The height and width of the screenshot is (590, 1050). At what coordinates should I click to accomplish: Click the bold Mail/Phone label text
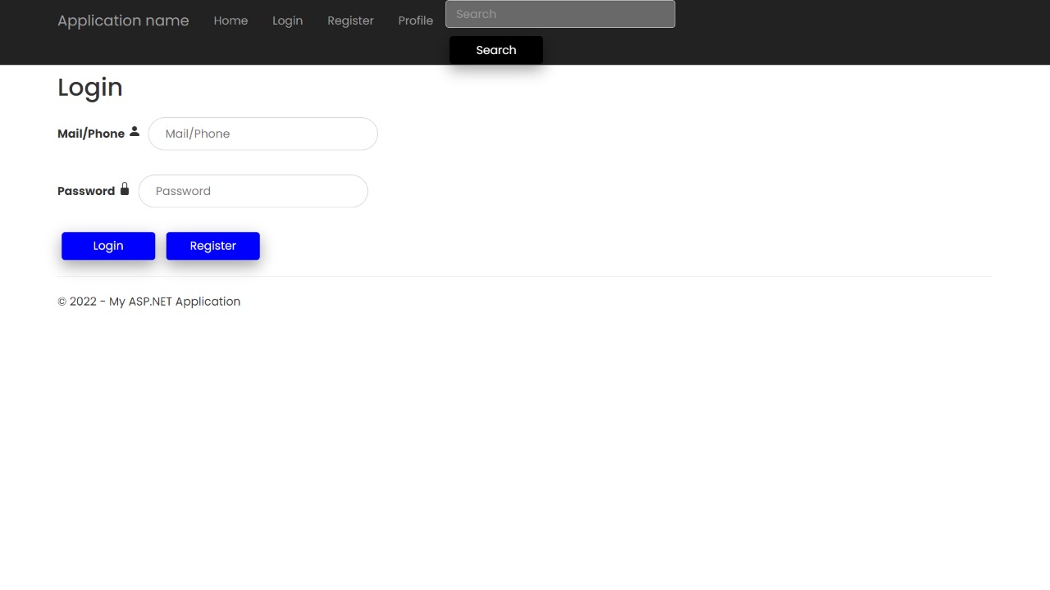coord(91,134)
